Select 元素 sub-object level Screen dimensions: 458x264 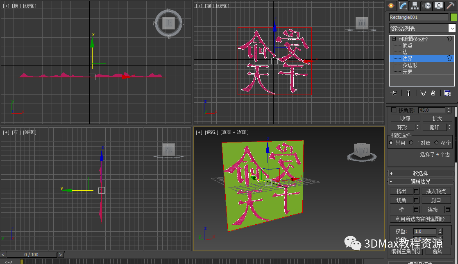coord(407,72)
